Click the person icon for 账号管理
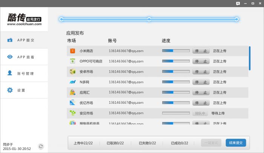The width and height of the screenshot is (264, 153). point(10,73)
